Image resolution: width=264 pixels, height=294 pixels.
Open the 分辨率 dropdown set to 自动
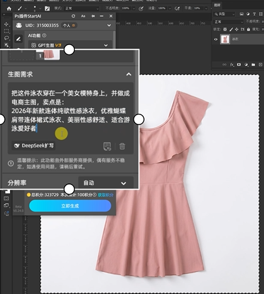click(106, 183)
